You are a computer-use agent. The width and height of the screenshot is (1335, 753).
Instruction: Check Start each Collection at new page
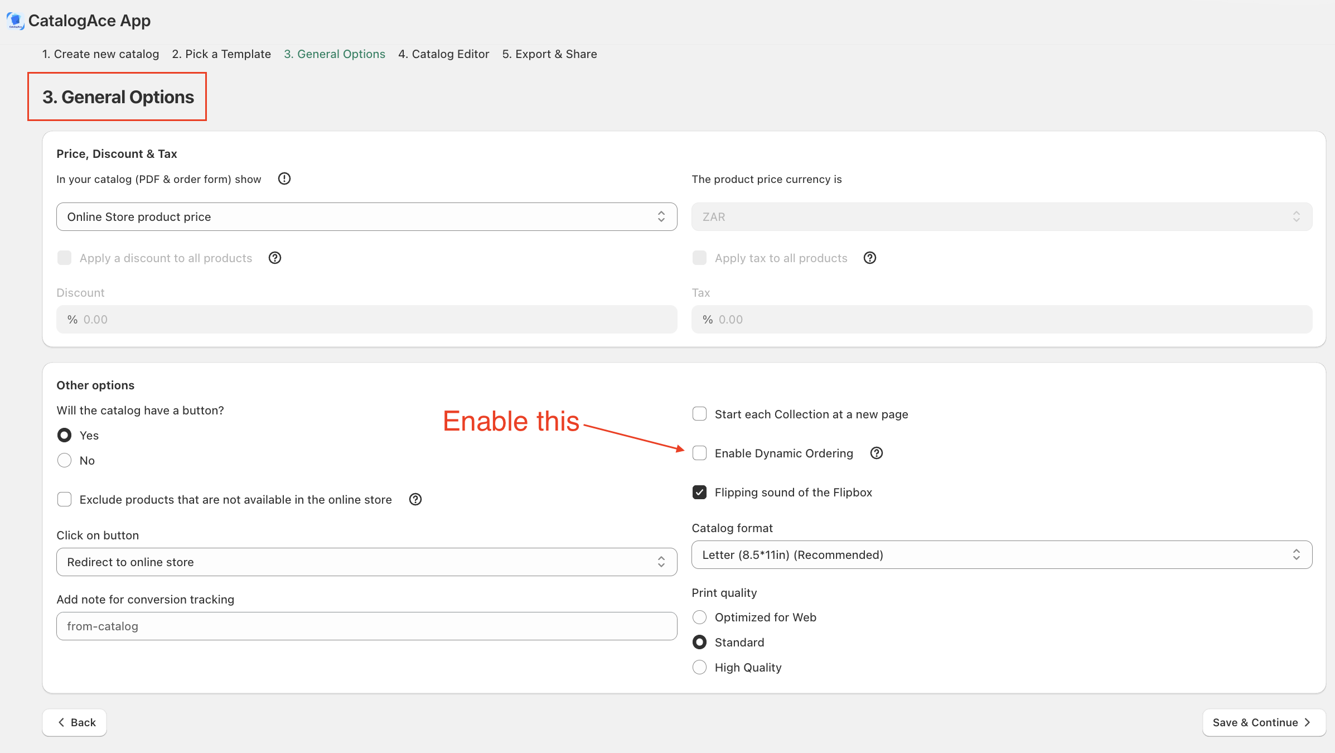(x=699, y=414)
